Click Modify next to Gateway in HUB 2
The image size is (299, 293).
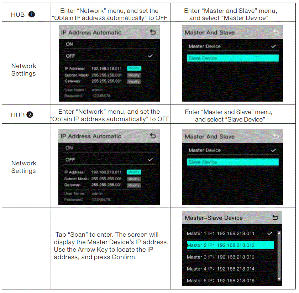(134, 185)
